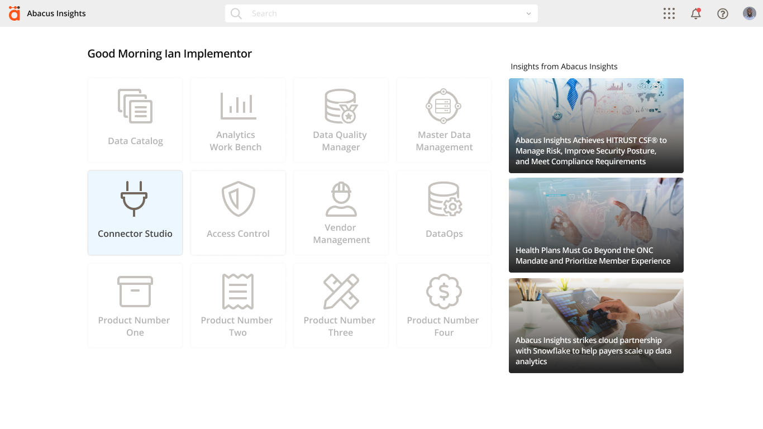Click the Connector Studio label
Viewport: 763px width, 429px height.
[x=135, y=233]
